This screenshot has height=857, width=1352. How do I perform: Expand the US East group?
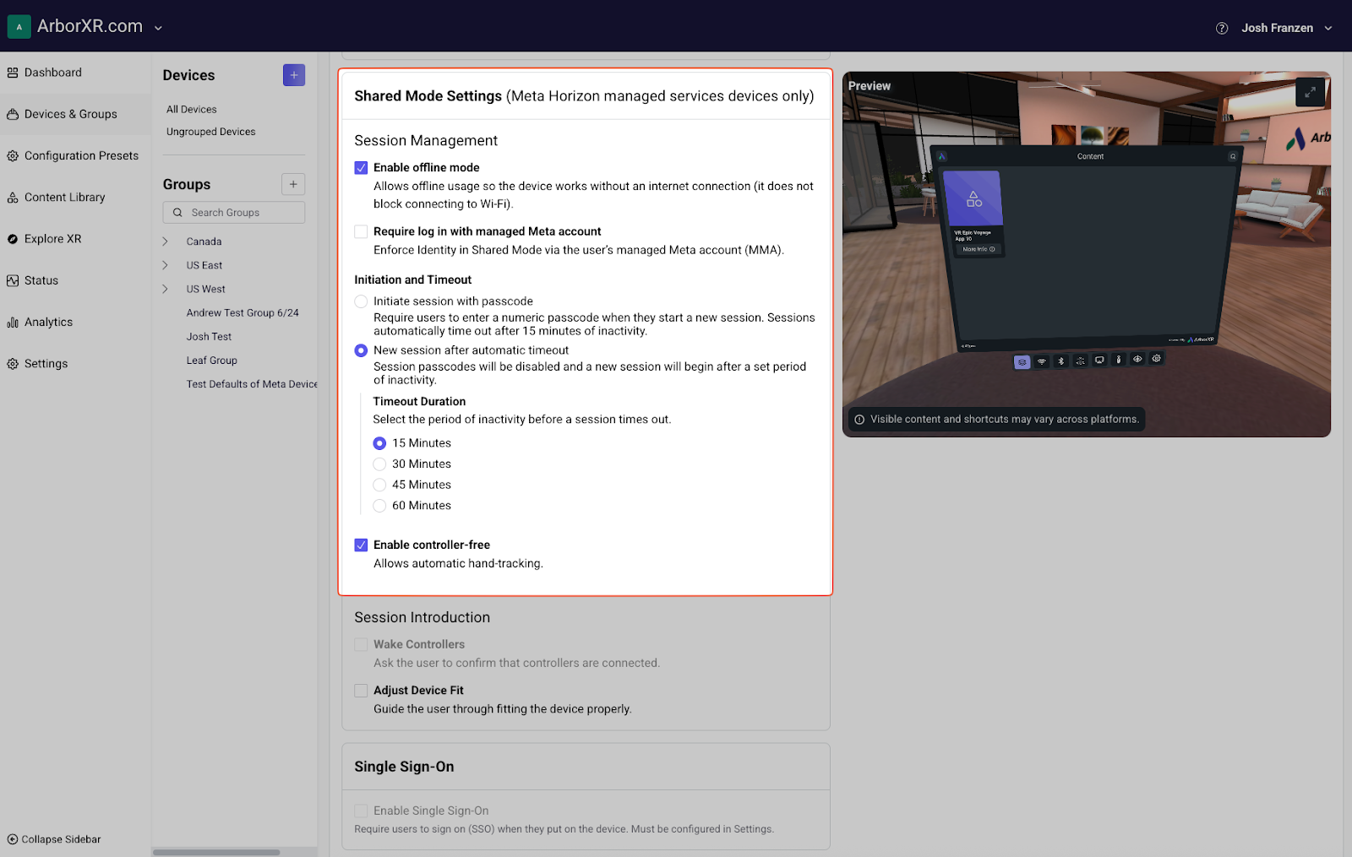coord(166,265)
